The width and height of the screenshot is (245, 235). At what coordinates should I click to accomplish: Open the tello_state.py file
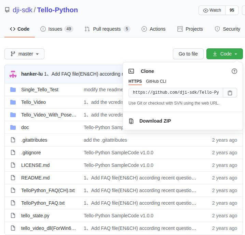point(35,216)
